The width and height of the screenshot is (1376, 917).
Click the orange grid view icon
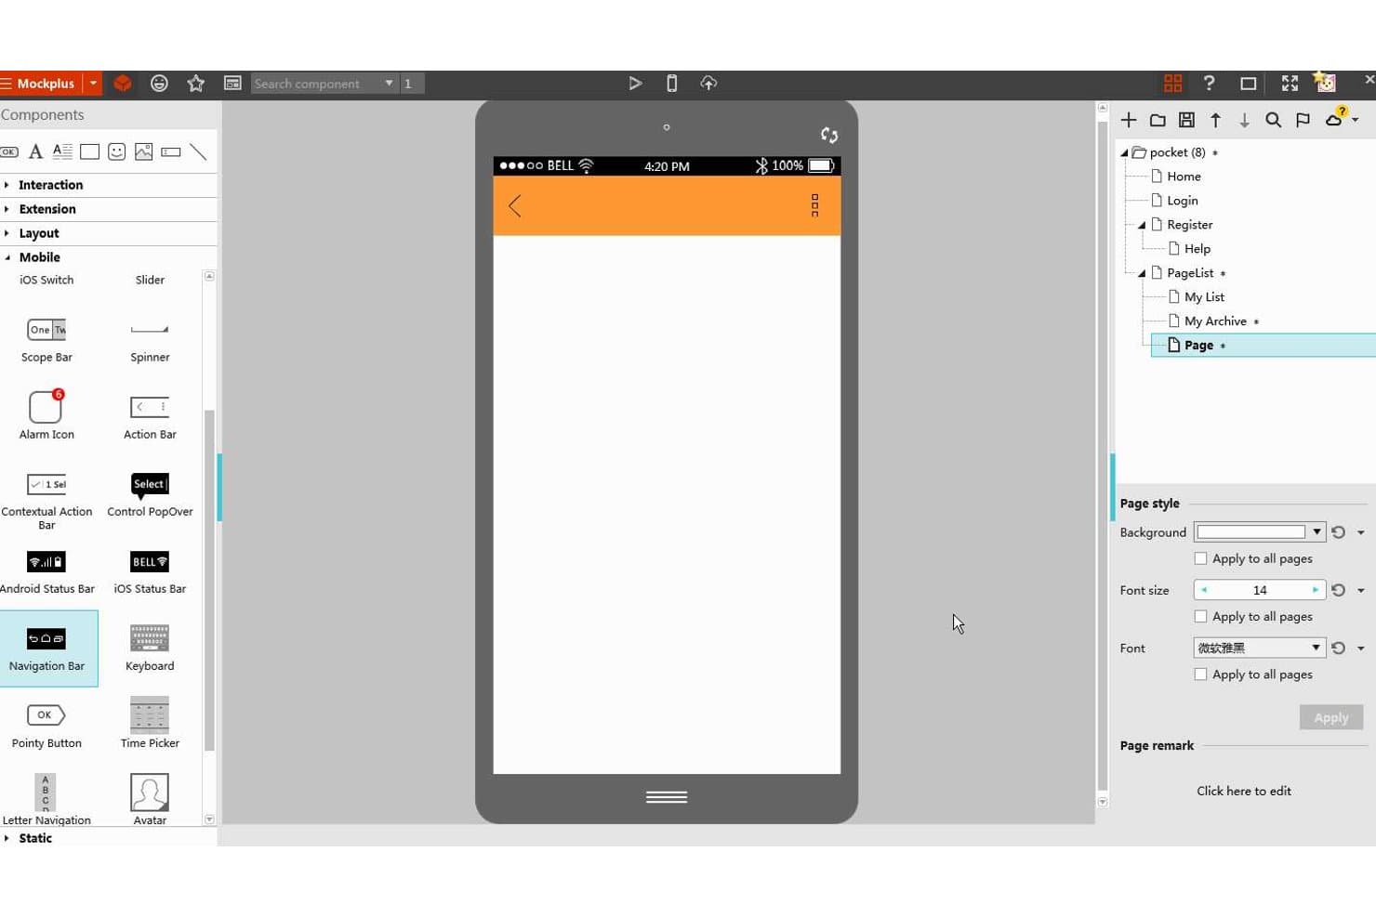tap(1172, 84)
